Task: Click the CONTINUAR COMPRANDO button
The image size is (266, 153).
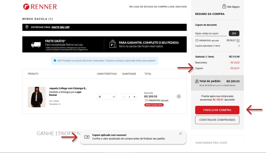Action: click(217, 120)
